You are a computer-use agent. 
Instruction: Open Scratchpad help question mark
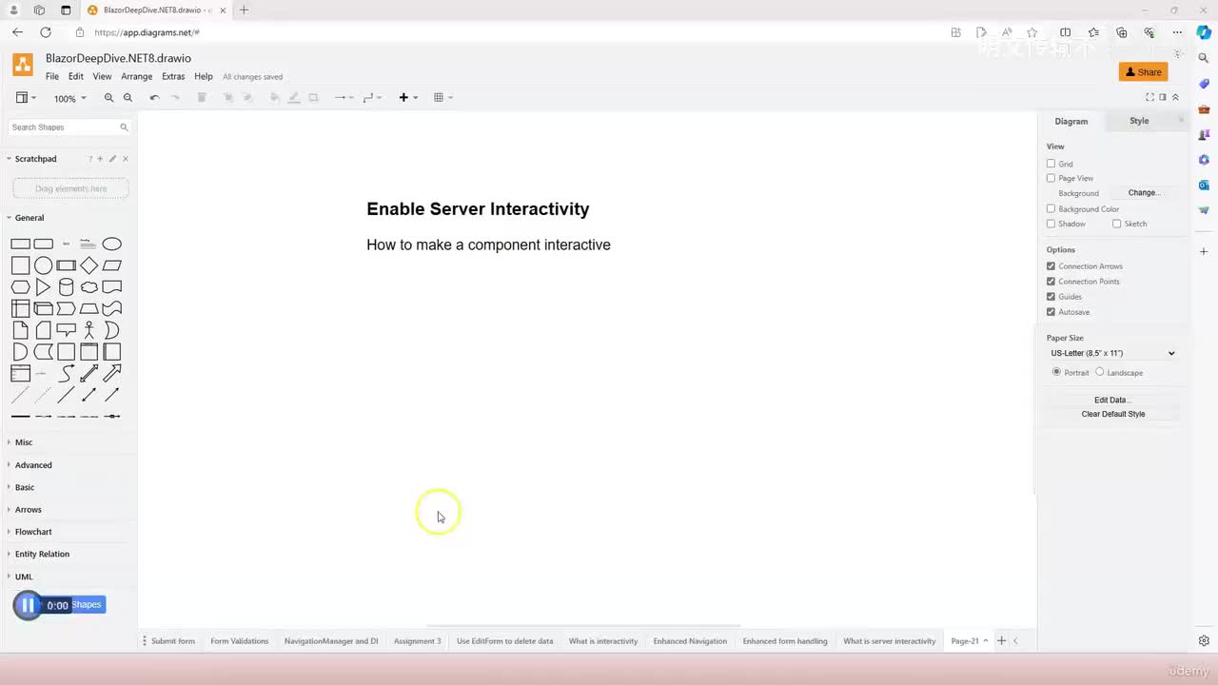point(90,159)
